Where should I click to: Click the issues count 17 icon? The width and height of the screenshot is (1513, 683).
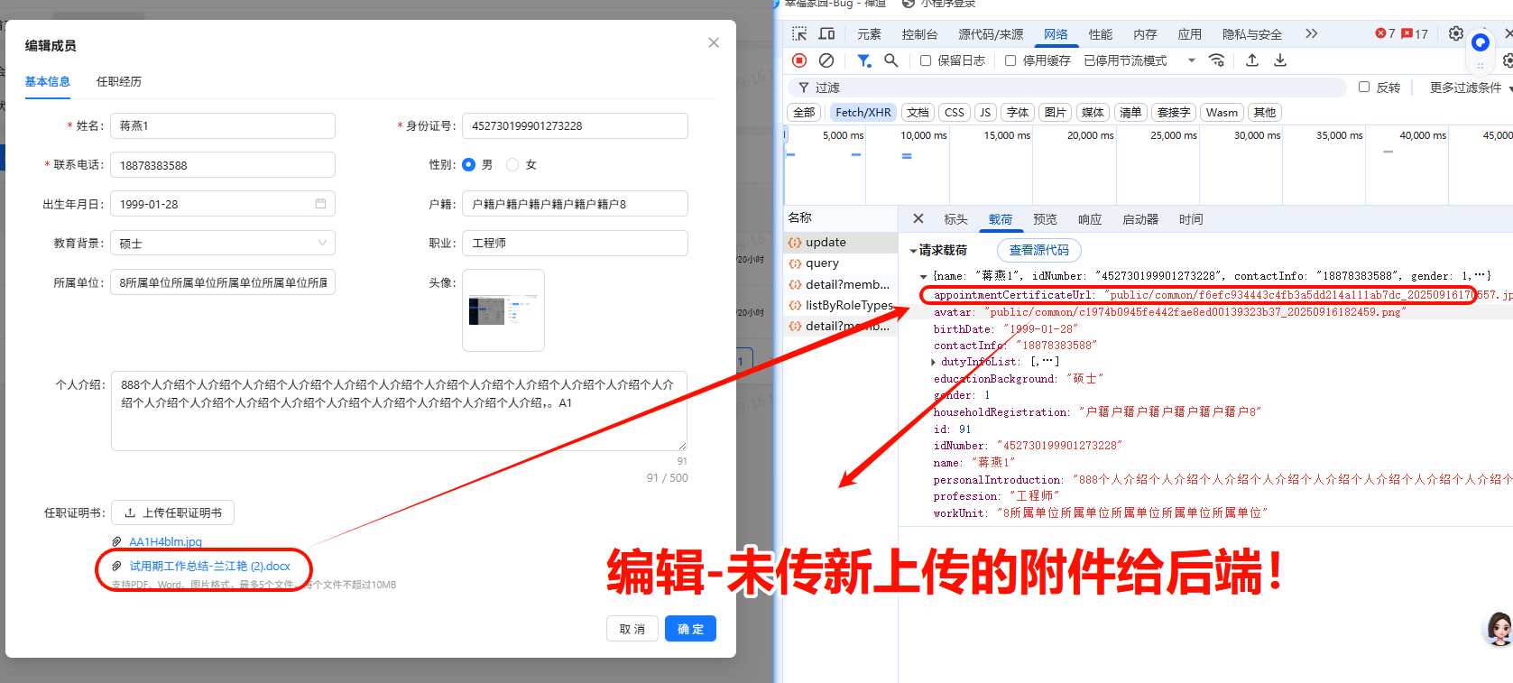tap(1416, 33)
